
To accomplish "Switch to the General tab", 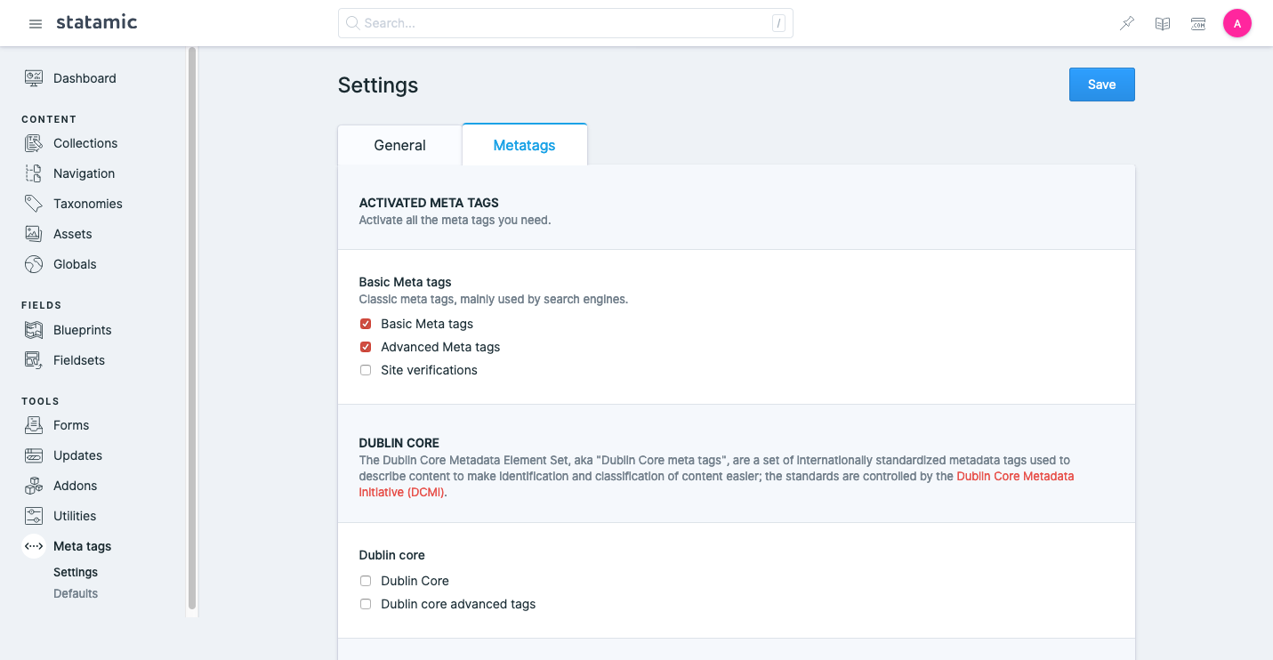I will point(399,145).
